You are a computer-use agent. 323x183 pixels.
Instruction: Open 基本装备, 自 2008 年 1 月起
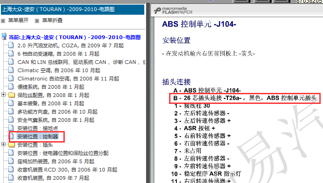(x=51, y=103)
